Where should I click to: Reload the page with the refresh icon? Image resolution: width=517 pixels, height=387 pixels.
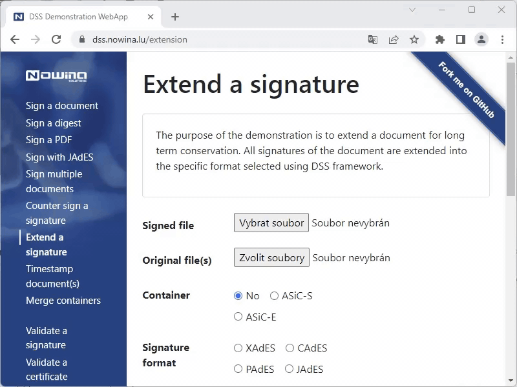(56, 39)
